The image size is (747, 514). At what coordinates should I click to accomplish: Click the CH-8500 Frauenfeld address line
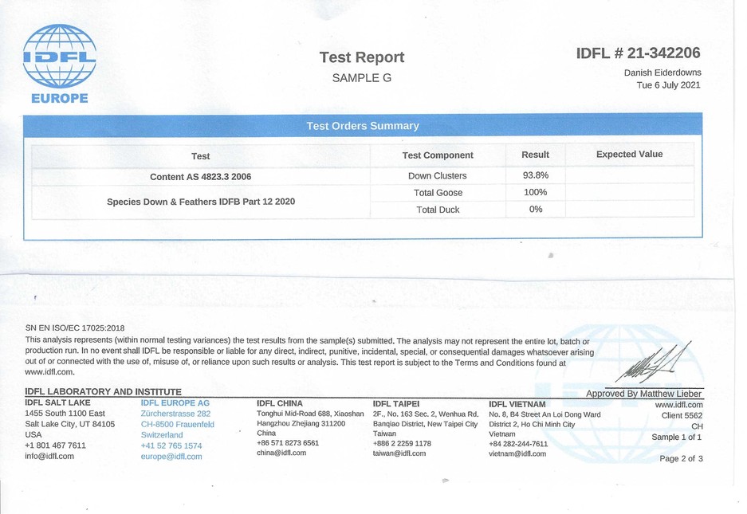click(x=177, y=425)
